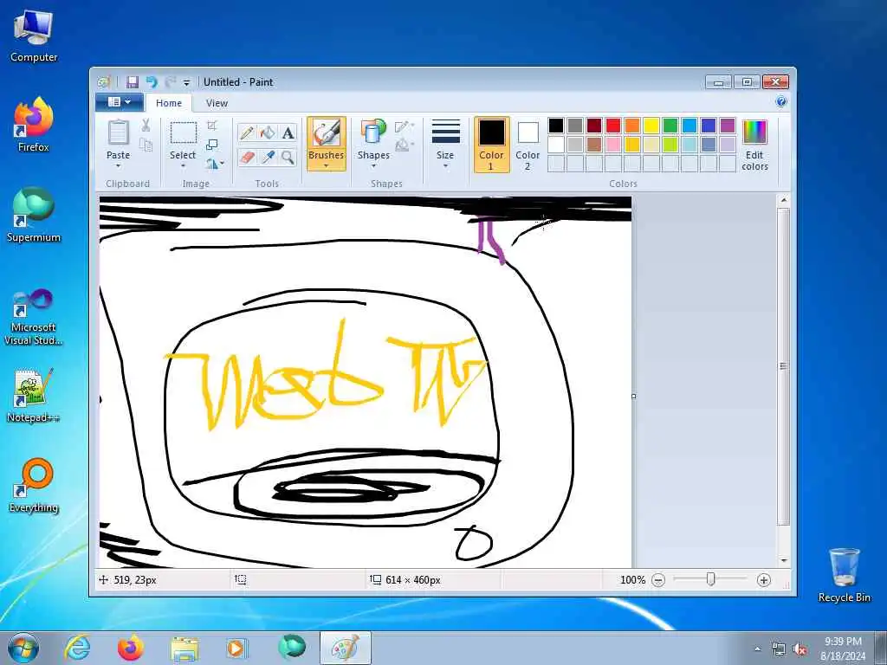The image size is (887, 665).
Task: Click the Computer desktop icon
Action: click(x=34, y=35)
